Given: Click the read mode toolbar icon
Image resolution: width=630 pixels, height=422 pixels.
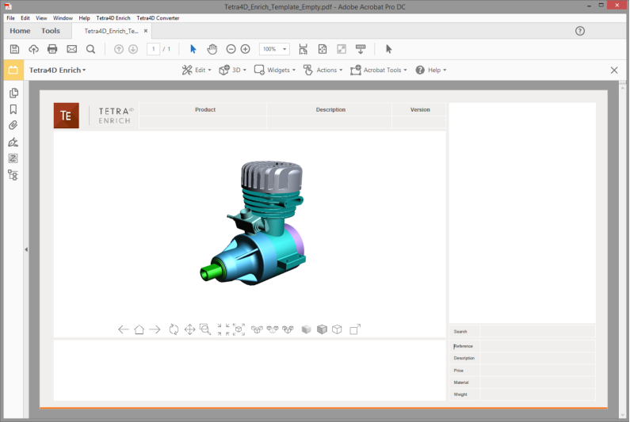Looking at the screenshot, I should 361,49.
